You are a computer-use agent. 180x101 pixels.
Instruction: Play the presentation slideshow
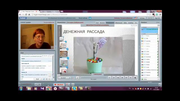pyautogui.click(x=122, y=78)
